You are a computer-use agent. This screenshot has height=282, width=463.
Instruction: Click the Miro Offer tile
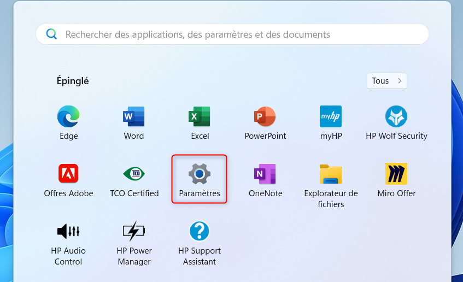(396, 174)
